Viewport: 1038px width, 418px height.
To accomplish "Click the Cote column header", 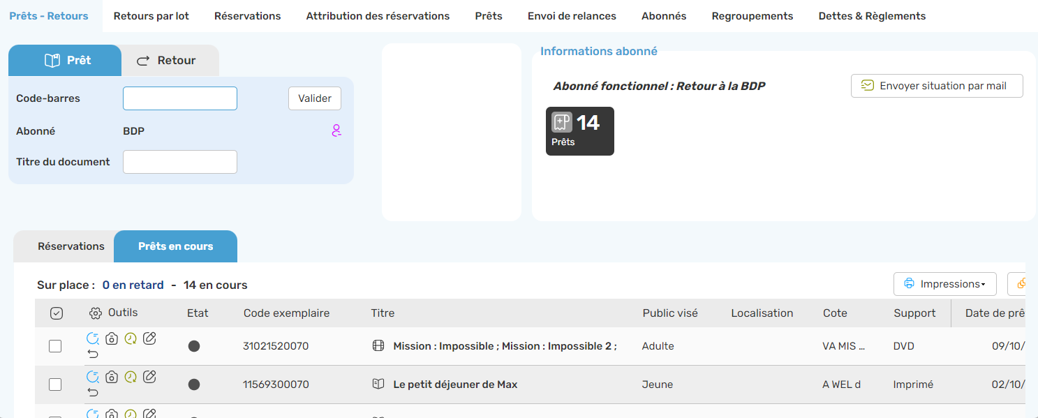I will point(835,313).
